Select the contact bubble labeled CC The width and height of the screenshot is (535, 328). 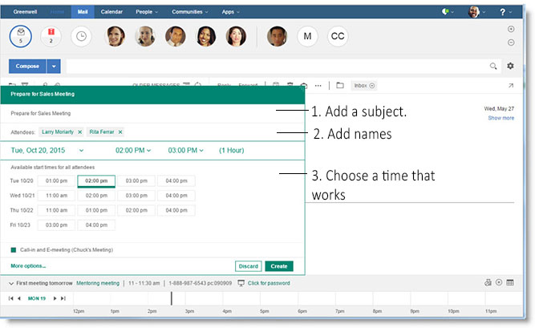click(338, 36)
